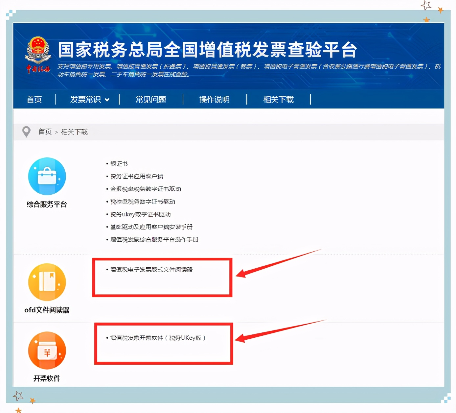Download 增值税电子发票版式文件阅读器
This screenshot has height=413, width=456.
[x=151, y=270]
